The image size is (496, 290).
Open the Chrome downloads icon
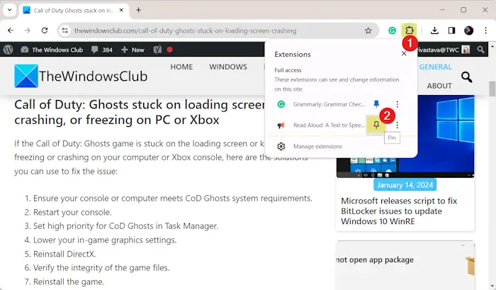[434, 30]
